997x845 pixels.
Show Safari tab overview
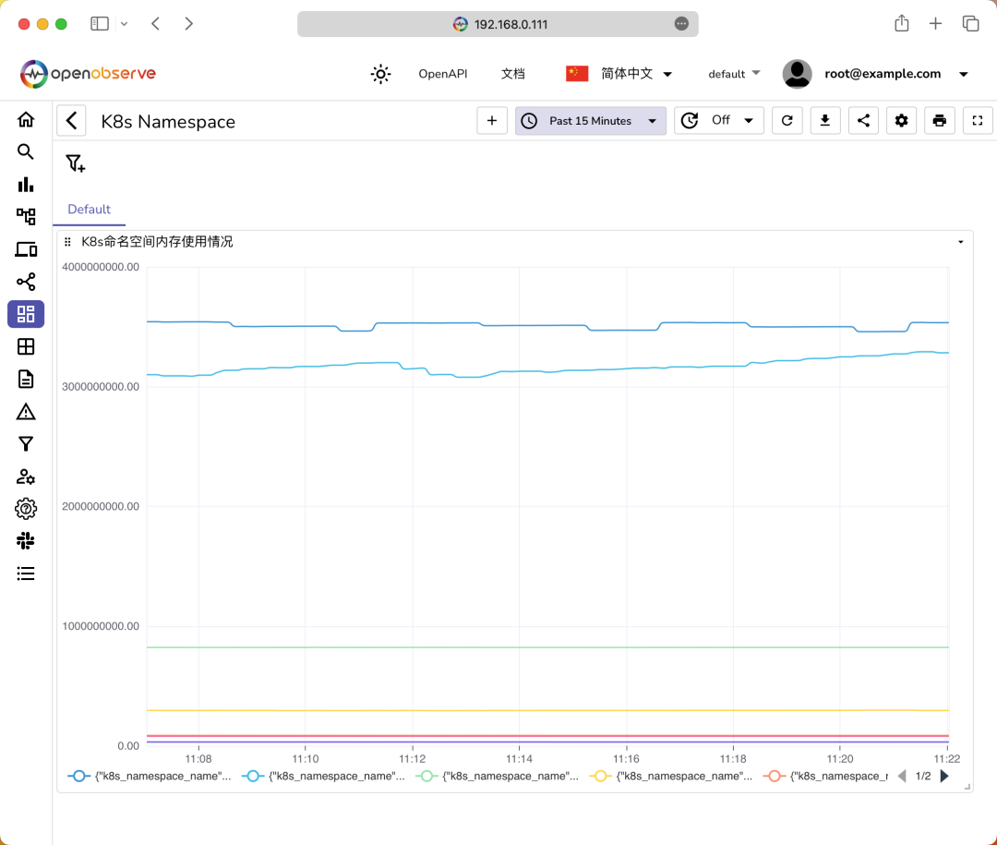[970, 23]
